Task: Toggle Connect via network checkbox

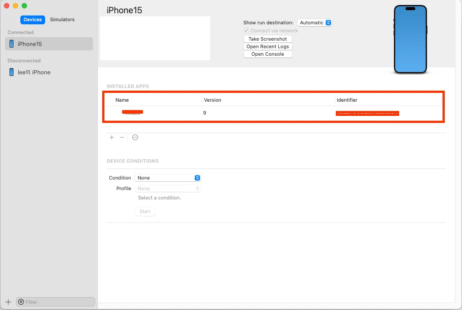Action: coord(246,31)
